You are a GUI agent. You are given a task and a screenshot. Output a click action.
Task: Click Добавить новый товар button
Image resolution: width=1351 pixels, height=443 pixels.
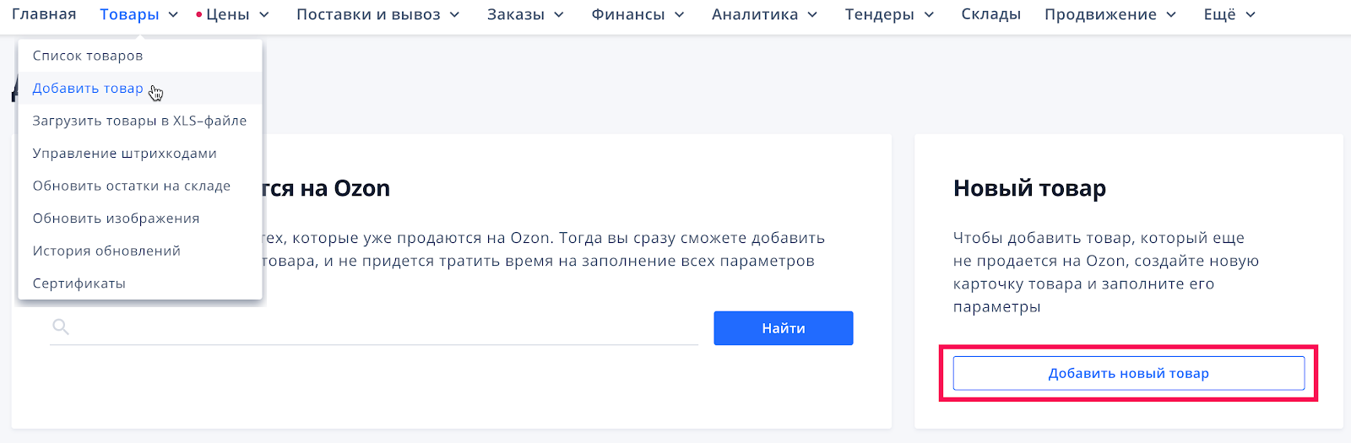1129,373
